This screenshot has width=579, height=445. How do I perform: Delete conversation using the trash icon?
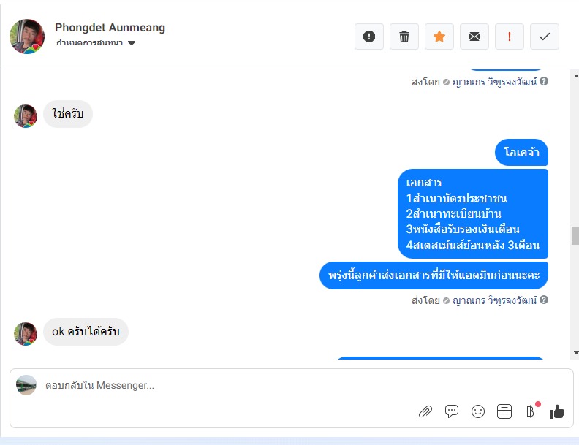(x=404, y=37)
